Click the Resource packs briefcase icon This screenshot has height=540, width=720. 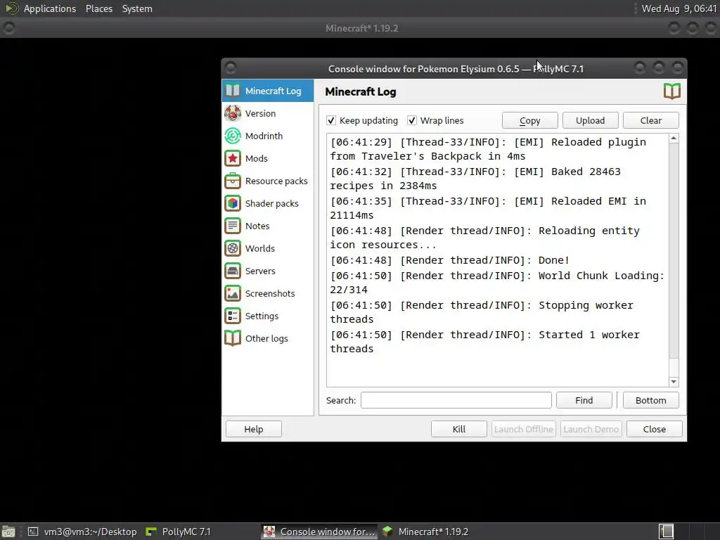click(x=233, y=181)
